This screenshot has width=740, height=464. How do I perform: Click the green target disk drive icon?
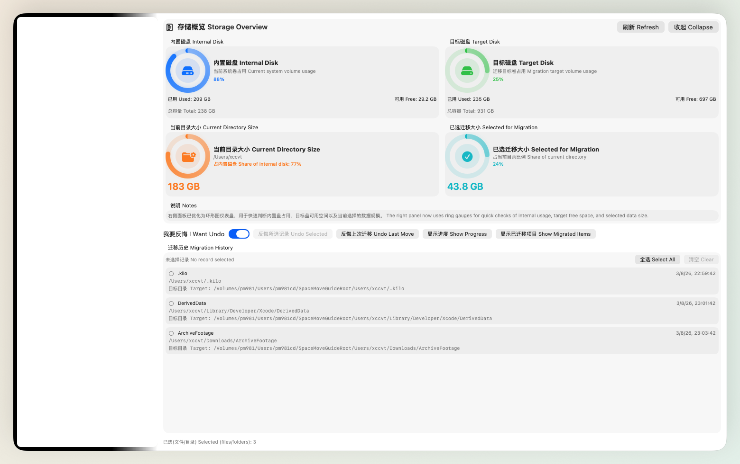click(x=467, y=71)
